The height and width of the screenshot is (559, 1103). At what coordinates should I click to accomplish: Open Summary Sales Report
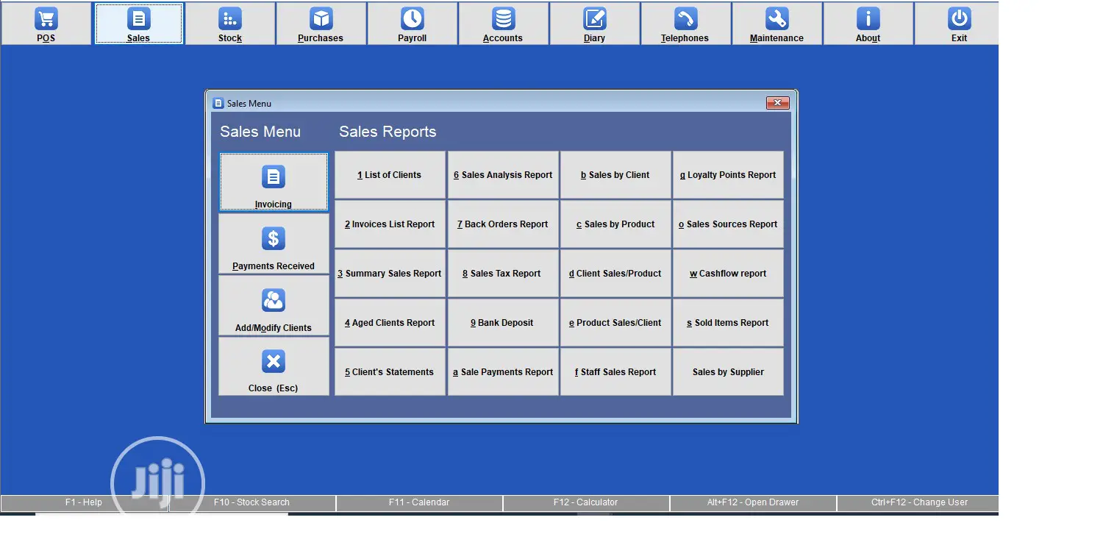pos(390,274)
